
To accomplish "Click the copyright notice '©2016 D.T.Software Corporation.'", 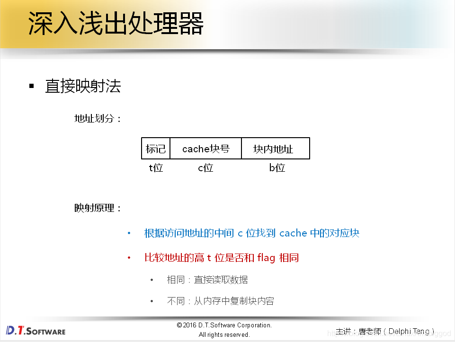I will coord(224,325).
